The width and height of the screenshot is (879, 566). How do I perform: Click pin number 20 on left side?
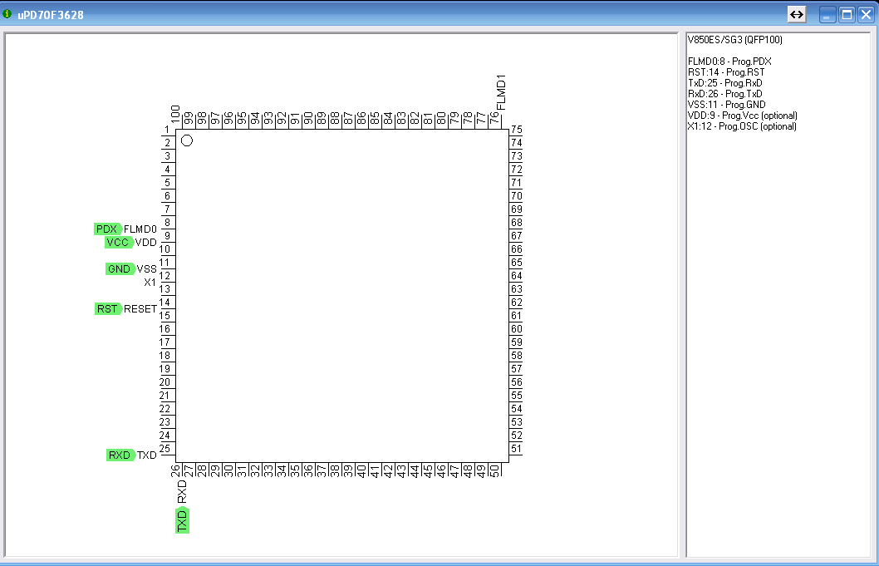tap(165, 382)
